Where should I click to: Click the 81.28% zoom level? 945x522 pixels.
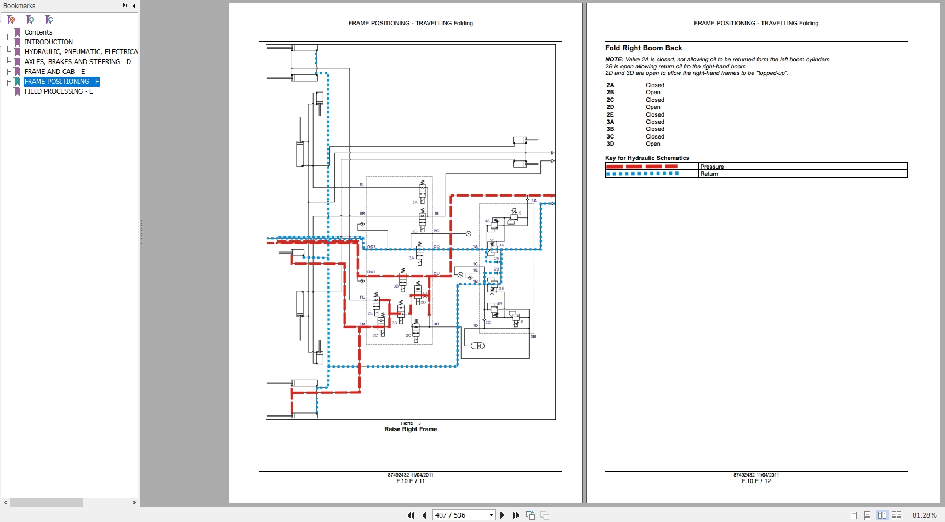click(924, 515)
